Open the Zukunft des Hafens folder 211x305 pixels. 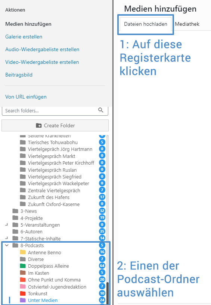49,197
